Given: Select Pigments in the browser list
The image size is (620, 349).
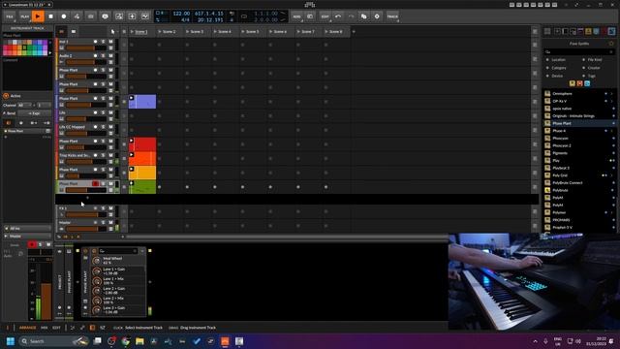Looking at the screenshot, I should [560, 153].
